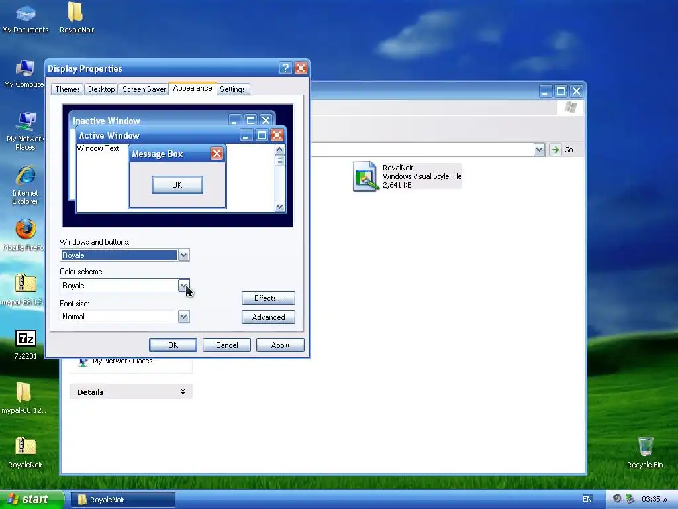This screenshot has width=678, height=509.
Task: Switch to the Screen Saver tab
Action: (144, 89)
